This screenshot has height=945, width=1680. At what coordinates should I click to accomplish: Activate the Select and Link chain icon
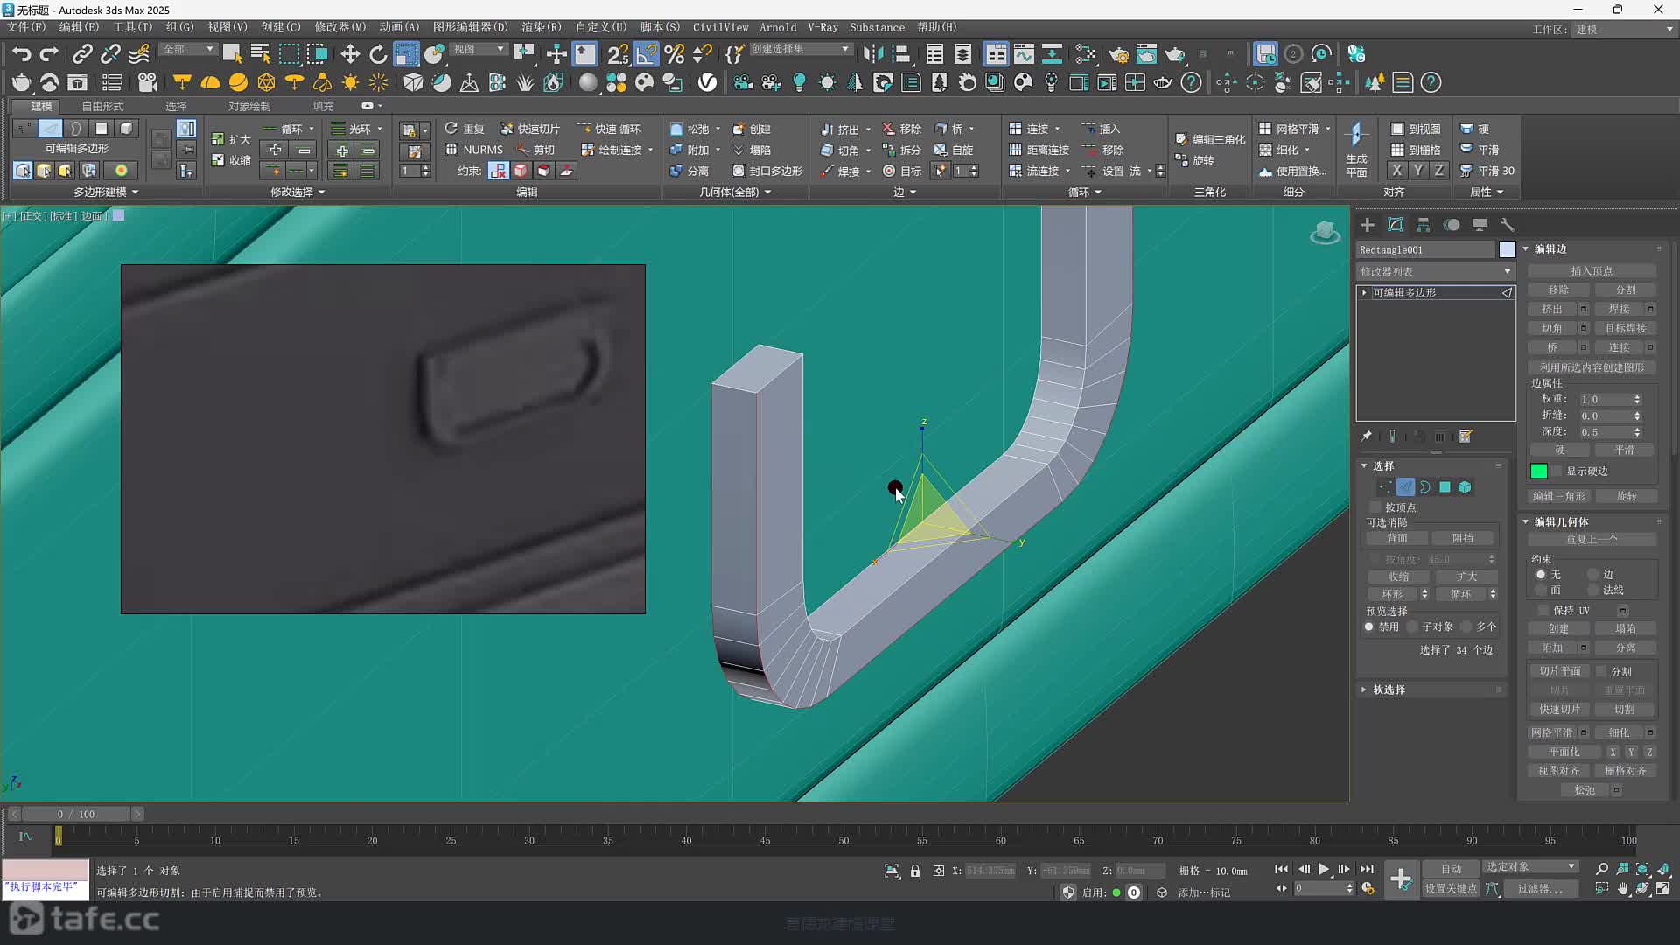(82, 54)
